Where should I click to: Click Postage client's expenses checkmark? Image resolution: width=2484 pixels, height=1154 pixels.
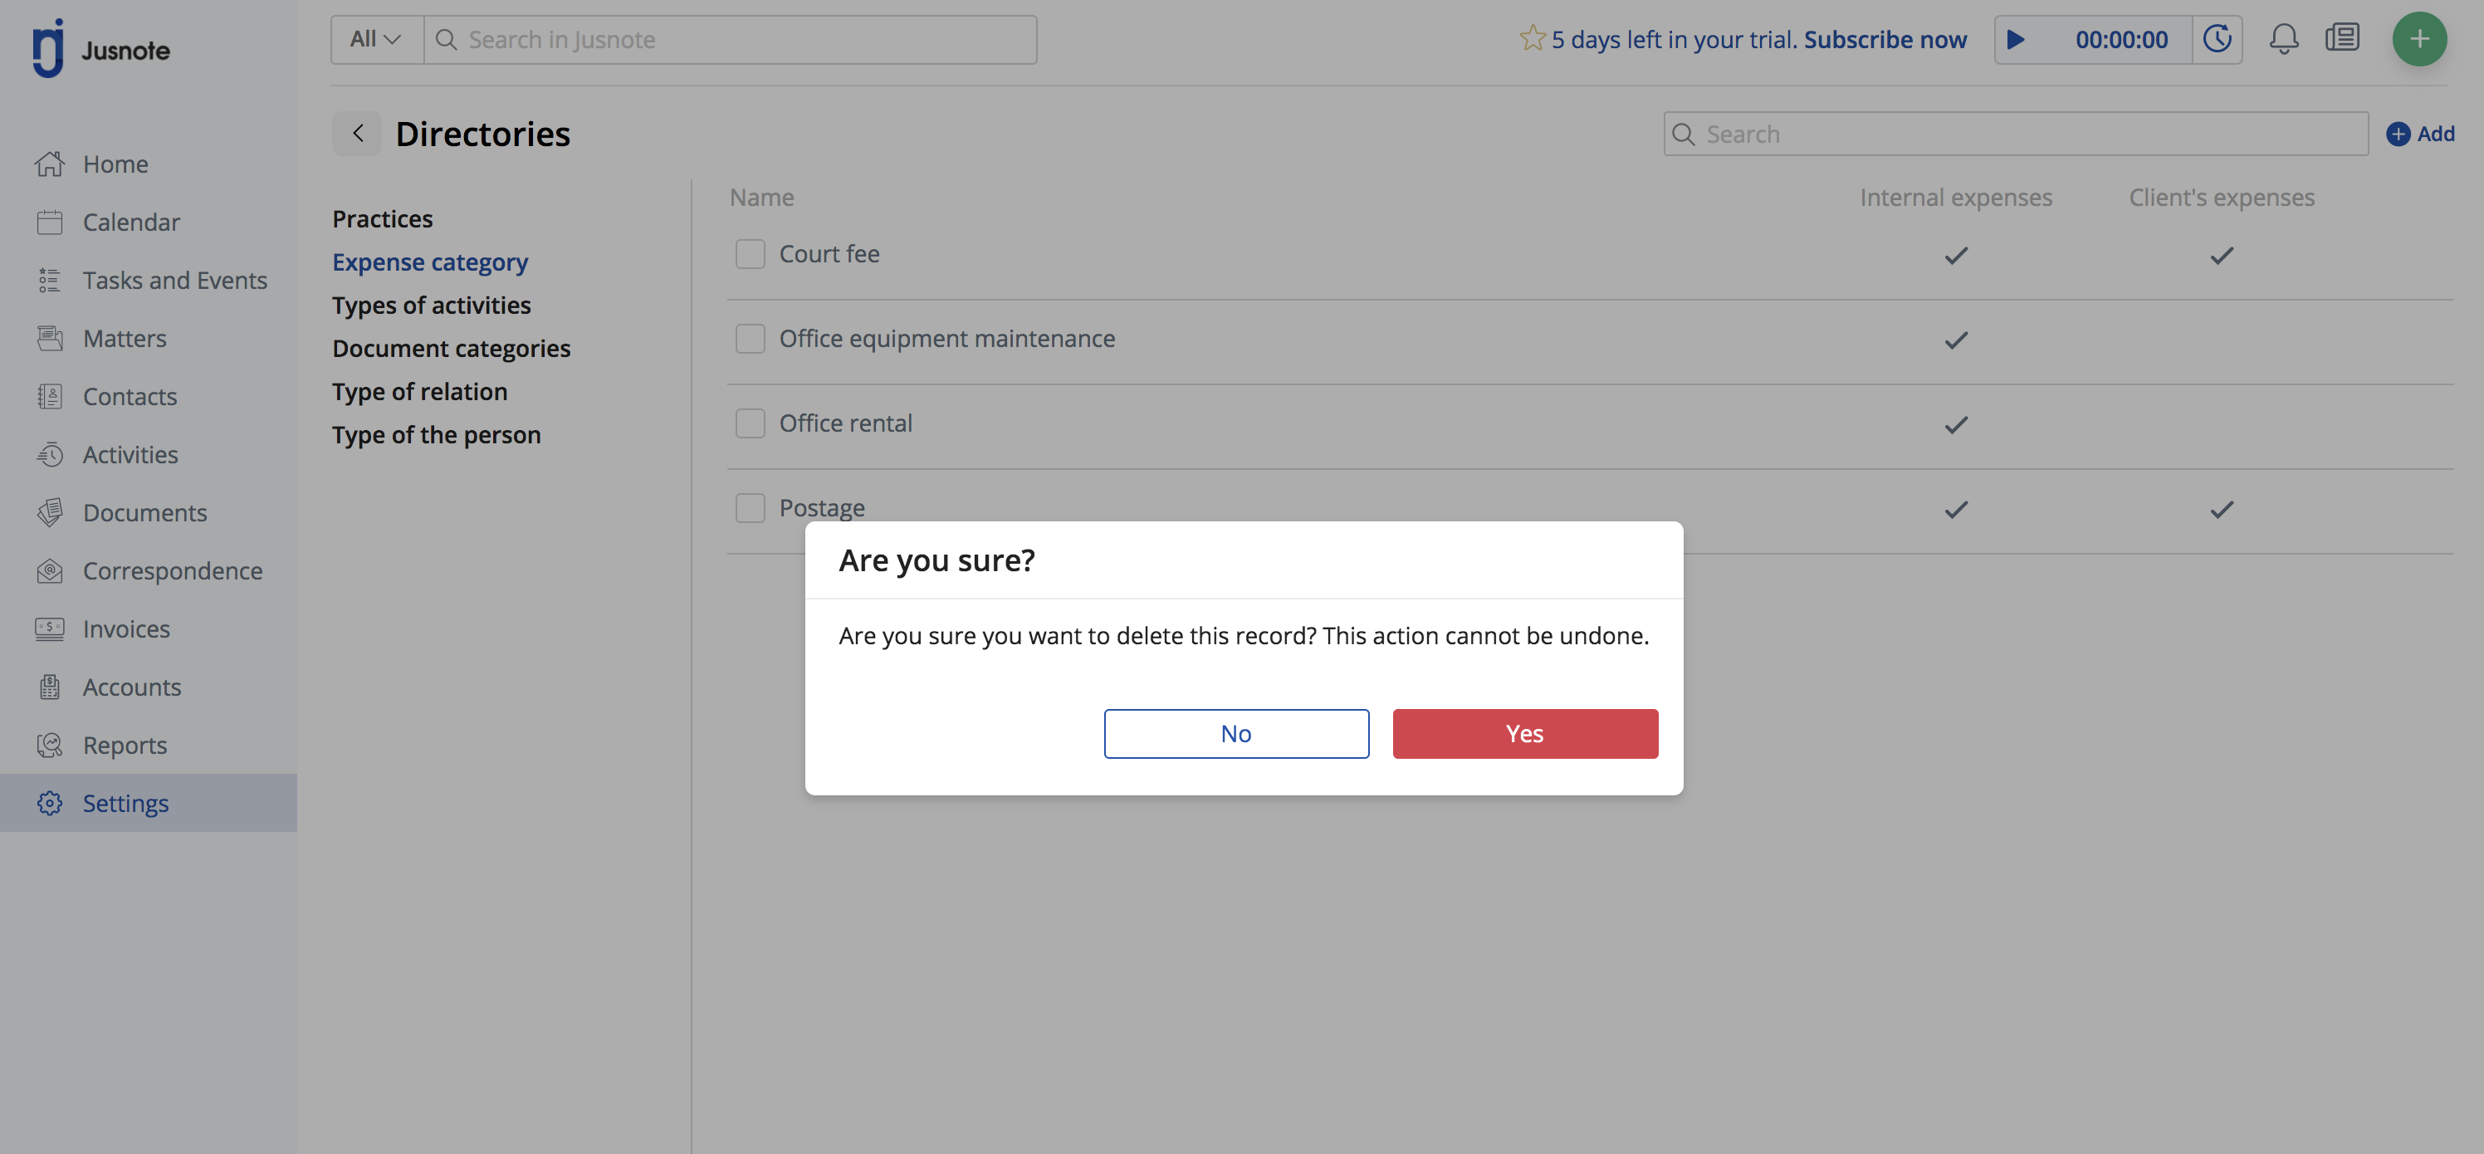coord(2222,509)
